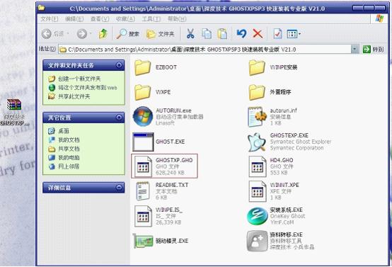Open the Favorites (收藏) menu
Viewport: 392px width, 267px height.
tap(125, 19)
